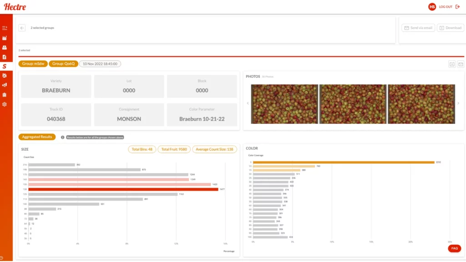Click the small download icon beside group tags
466x262 pixels.
coord(452,64)
